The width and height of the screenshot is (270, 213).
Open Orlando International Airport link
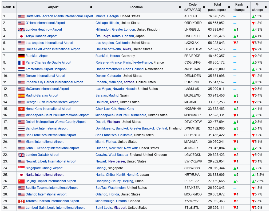click(x=46, y=194)
